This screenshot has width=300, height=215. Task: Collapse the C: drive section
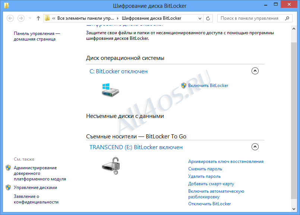[x=255, y=71]
